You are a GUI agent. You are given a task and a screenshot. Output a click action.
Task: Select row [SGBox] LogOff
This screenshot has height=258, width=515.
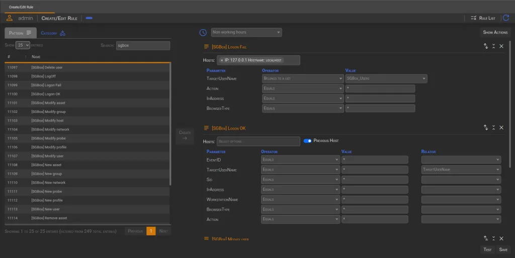87,76
